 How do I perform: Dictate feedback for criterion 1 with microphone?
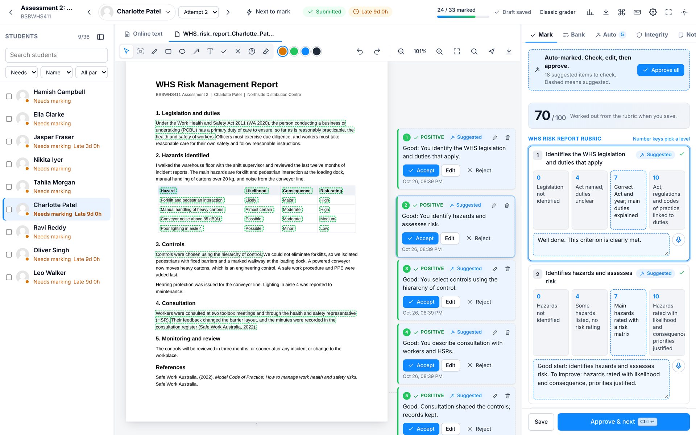(x=679, y=240)
